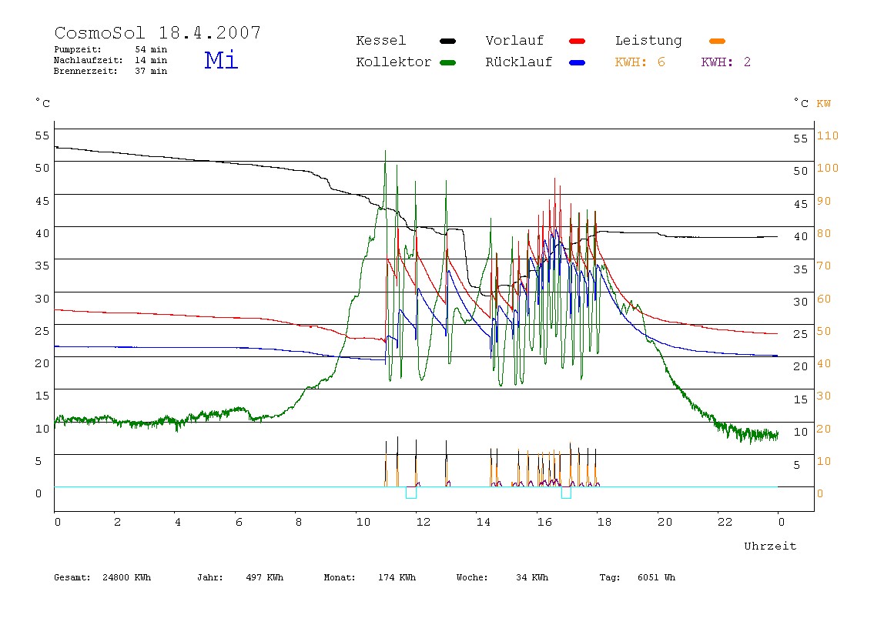
Task: Click the total value '24800 KWh'
Action: pyautogui.click(x=126, y=577)
